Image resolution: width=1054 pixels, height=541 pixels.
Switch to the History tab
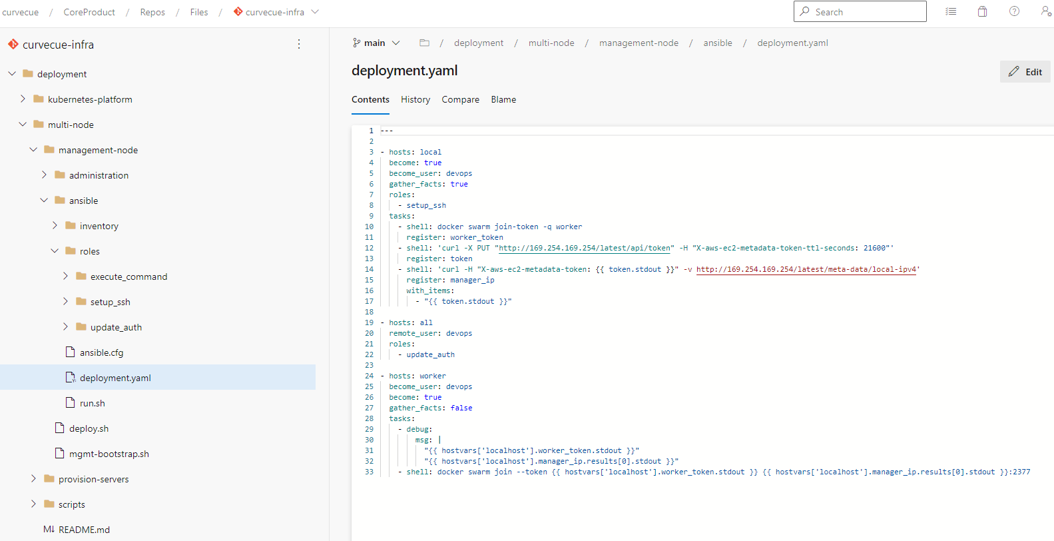415,99
